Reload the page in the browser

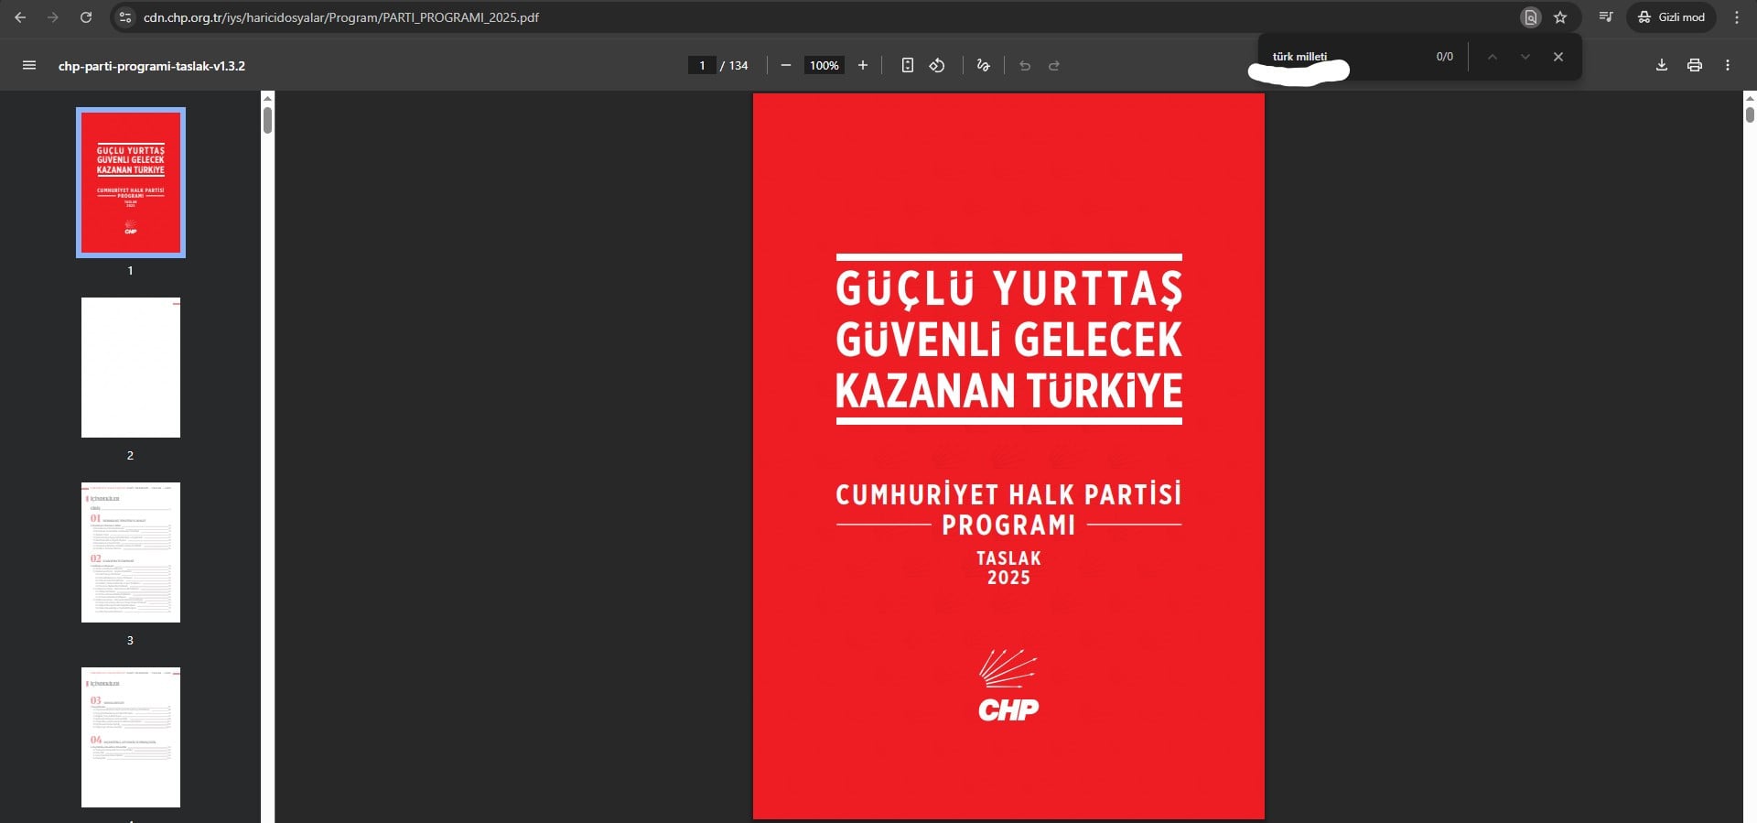(x=86, y=17)
